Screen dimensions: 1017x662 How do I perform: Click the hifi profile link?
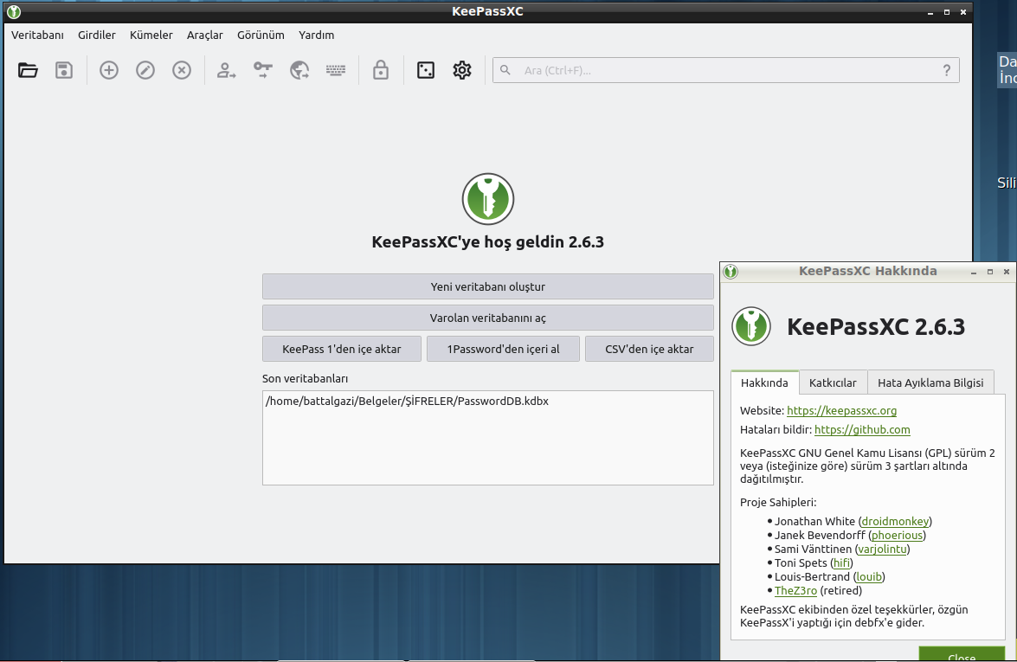(x=842, y=562)
